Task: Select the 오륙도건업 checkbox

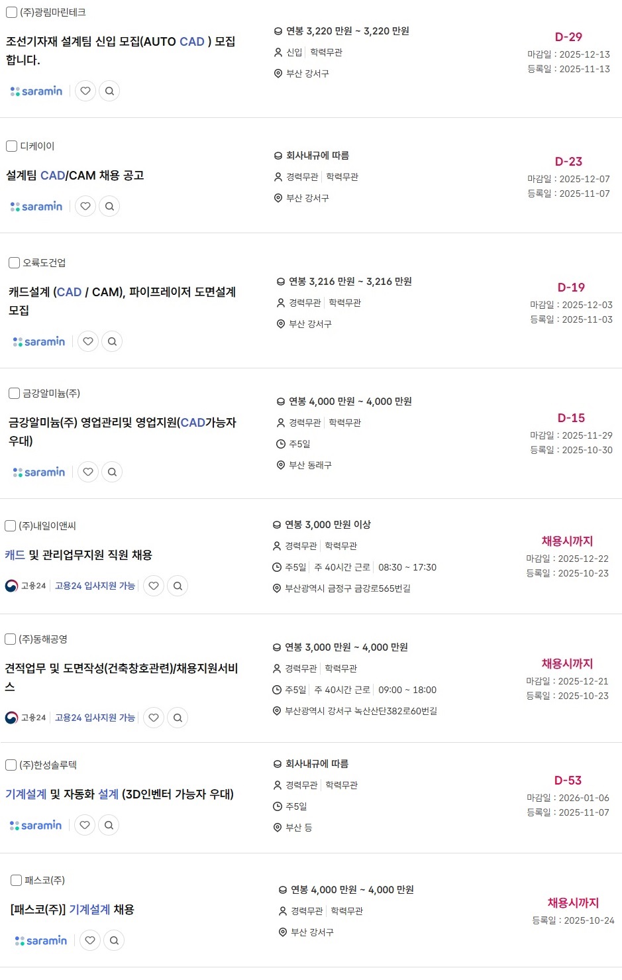Action: point(14,262)
